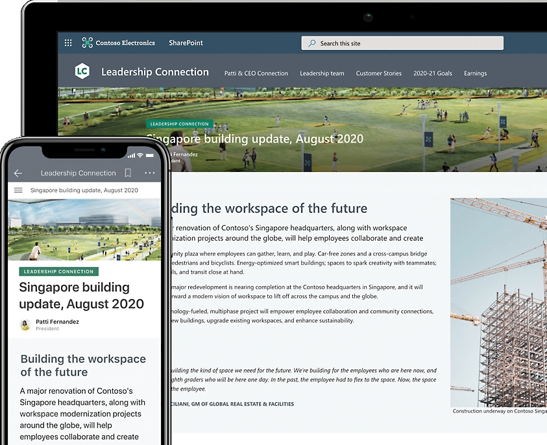Tap the back arrow in the mobile app
The height and width of the screenshot is (445, 547).
point(18,173)
